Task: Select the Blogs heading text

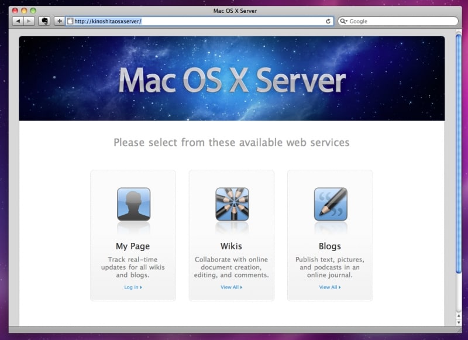Action: click(x=330, y=246)
